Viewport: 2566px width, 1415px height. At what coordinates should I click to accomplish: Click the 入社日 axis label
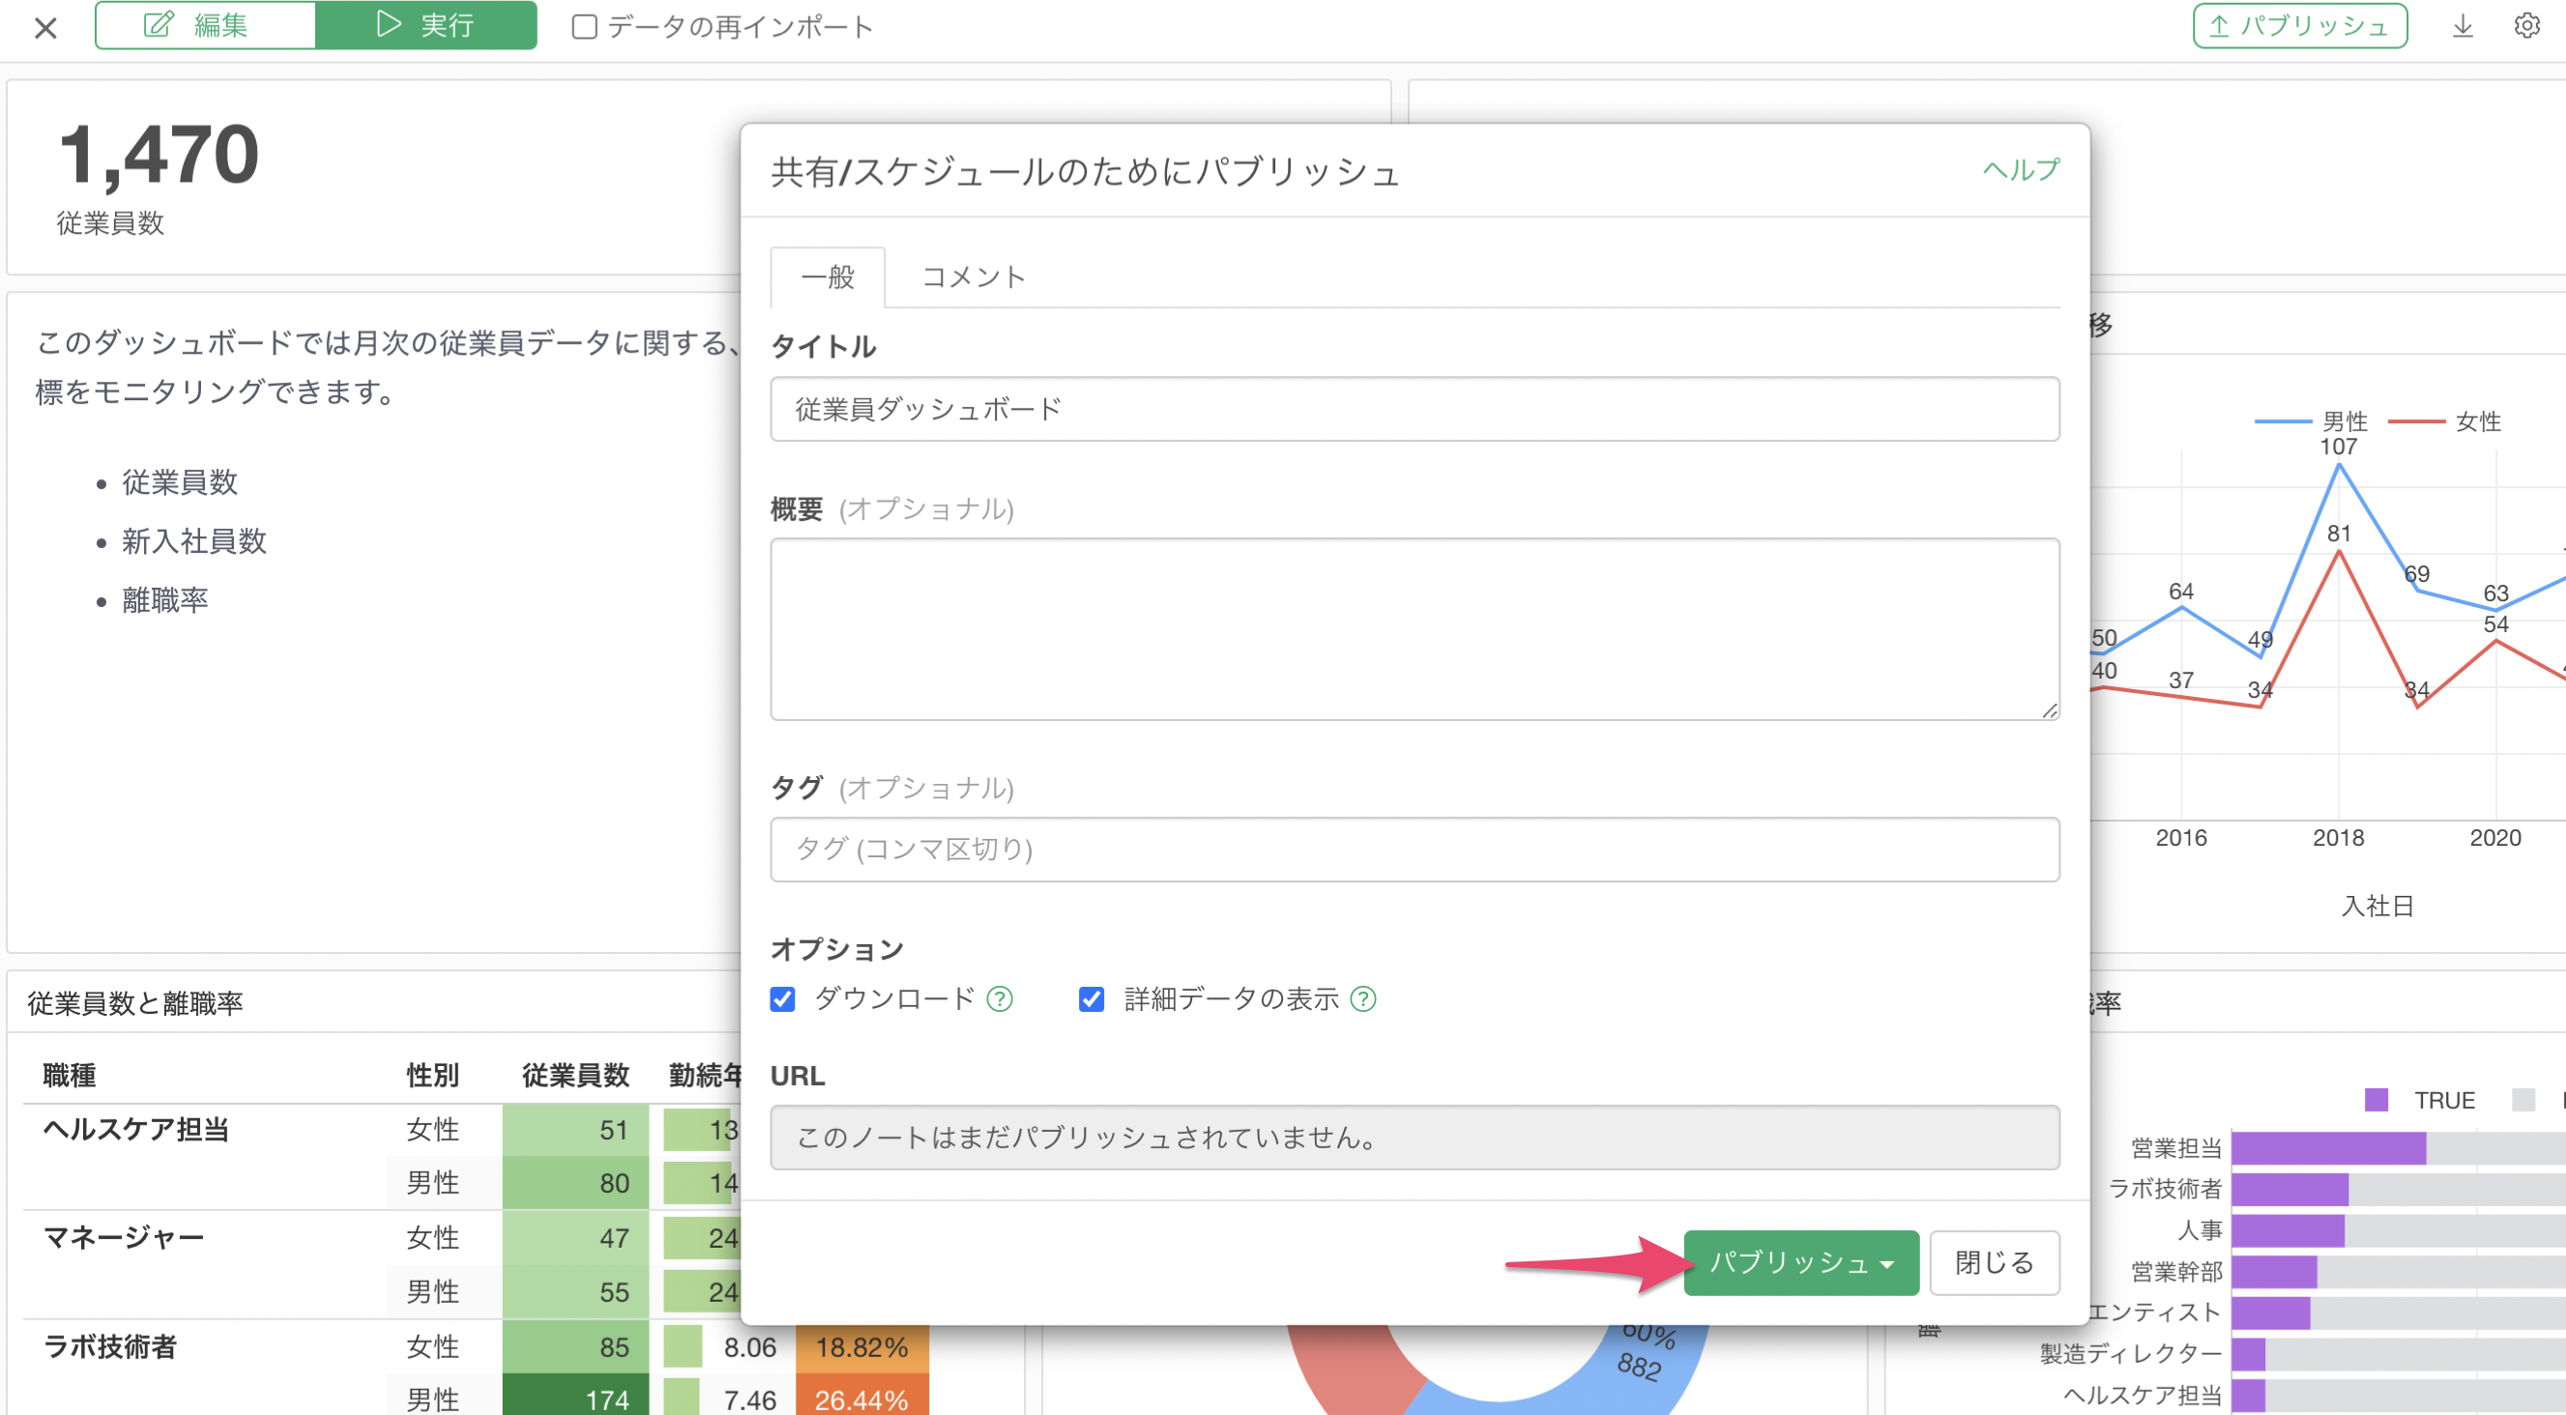pyautogui.click(x=2377, y=907)
